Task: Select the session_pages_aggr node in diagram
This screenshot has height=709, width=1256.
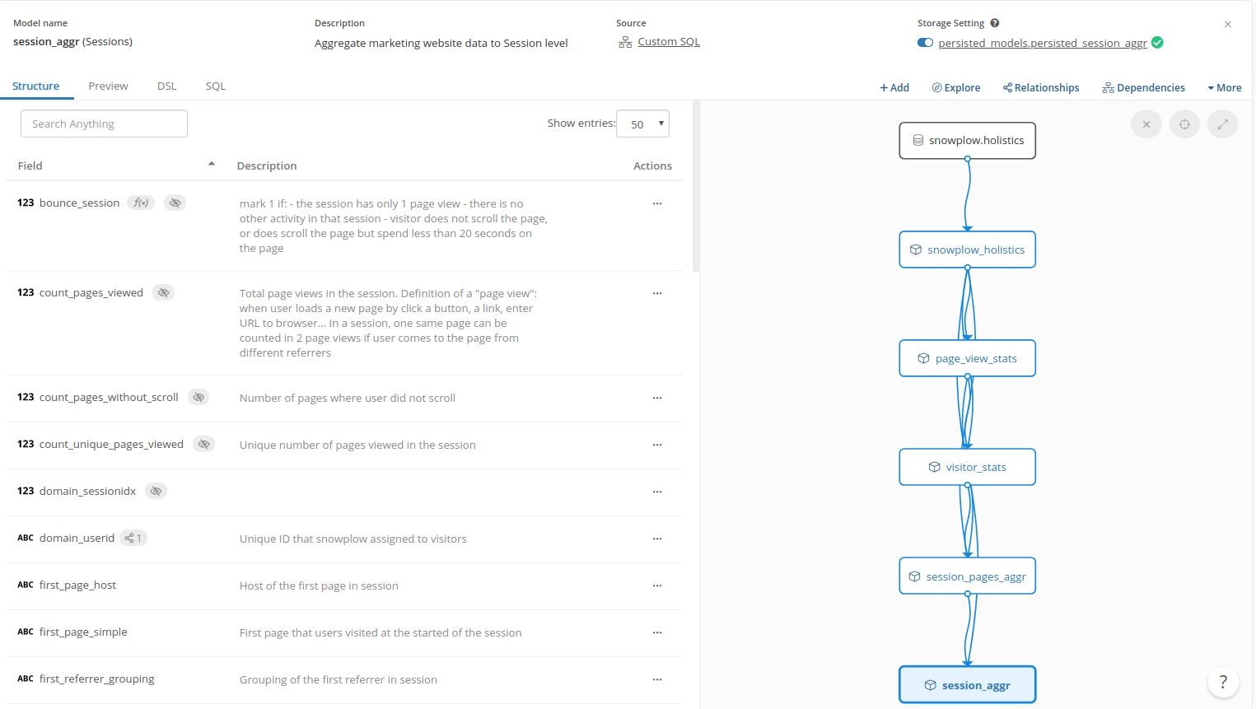Action: pos(967,576)
